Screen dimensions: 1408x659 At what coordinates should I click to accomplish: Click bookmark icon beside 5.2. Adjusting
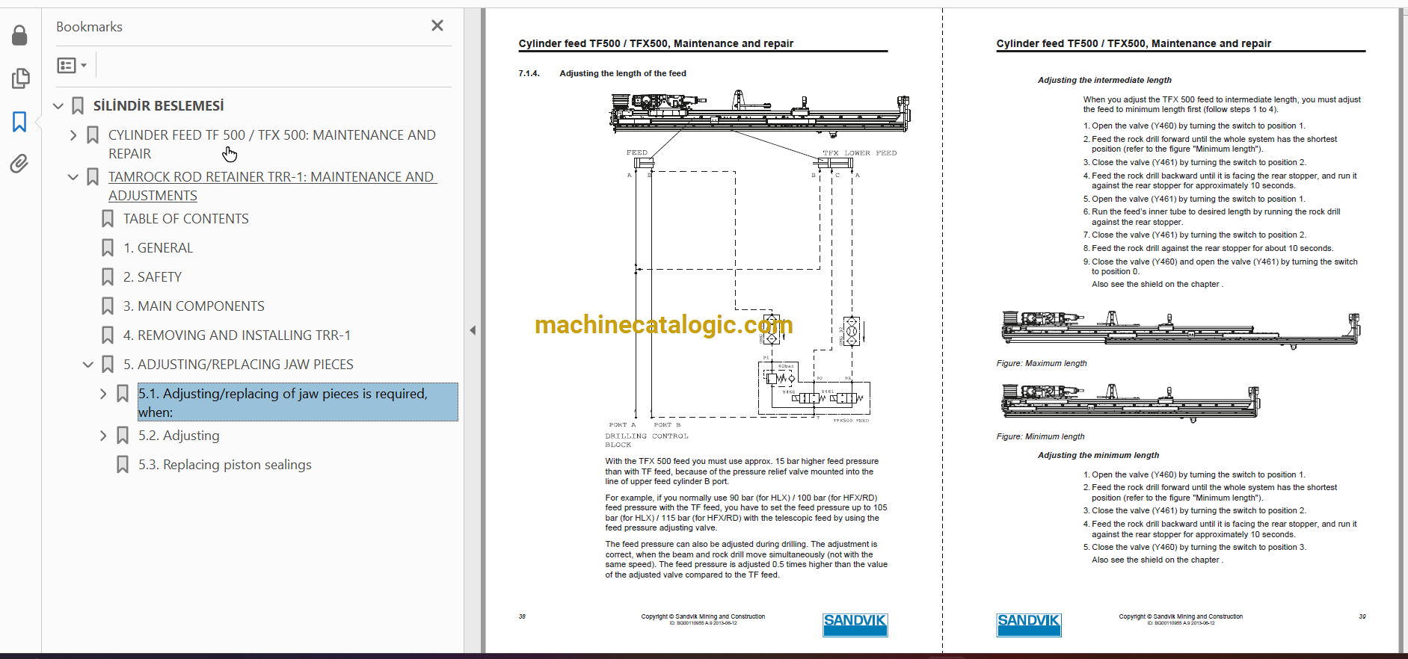click(123, 436)
